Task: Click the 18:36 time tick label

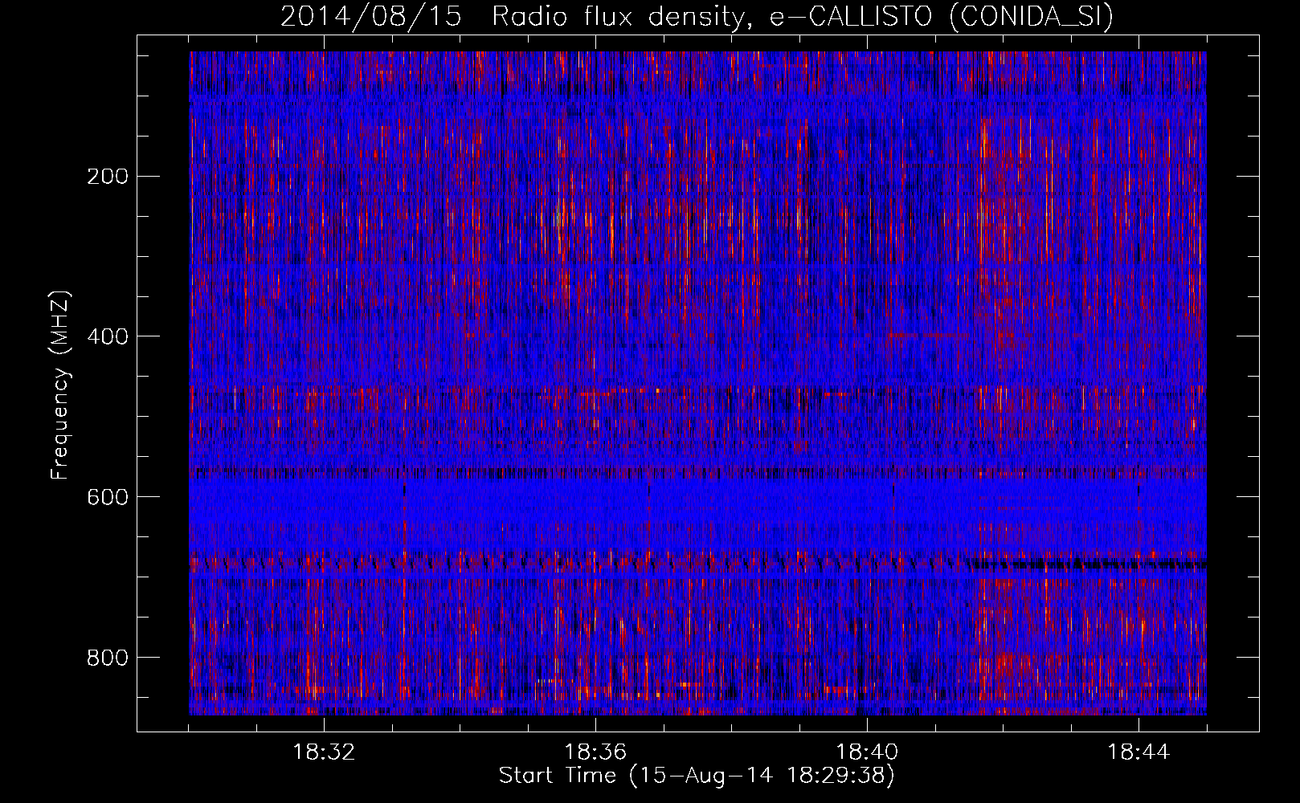Action: pos(595,752)
